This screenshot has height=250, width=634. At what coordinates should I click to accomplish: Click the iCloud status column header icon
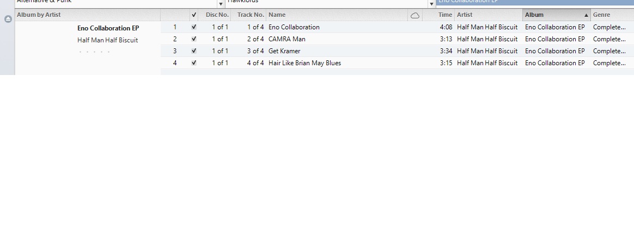pos(415,15)
